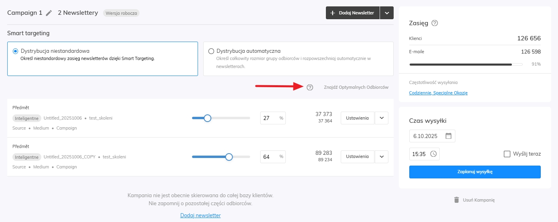This screenshot has width=558, height=222.
Task: Click clock icon in time field
Action: tap(433, 154)
